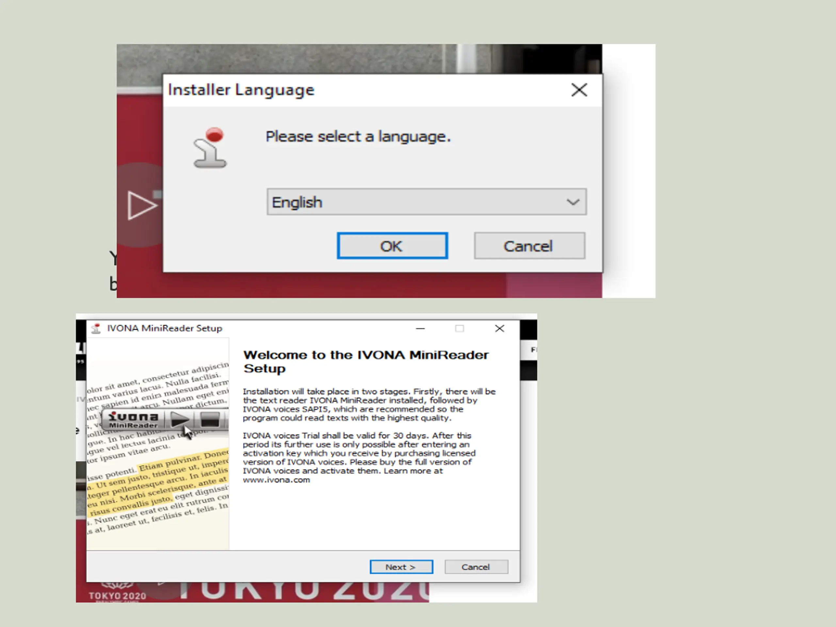The height and width of the screenshot is (627, 836).
Task: Close the Installer Language dialog
Action: point(579,90)
